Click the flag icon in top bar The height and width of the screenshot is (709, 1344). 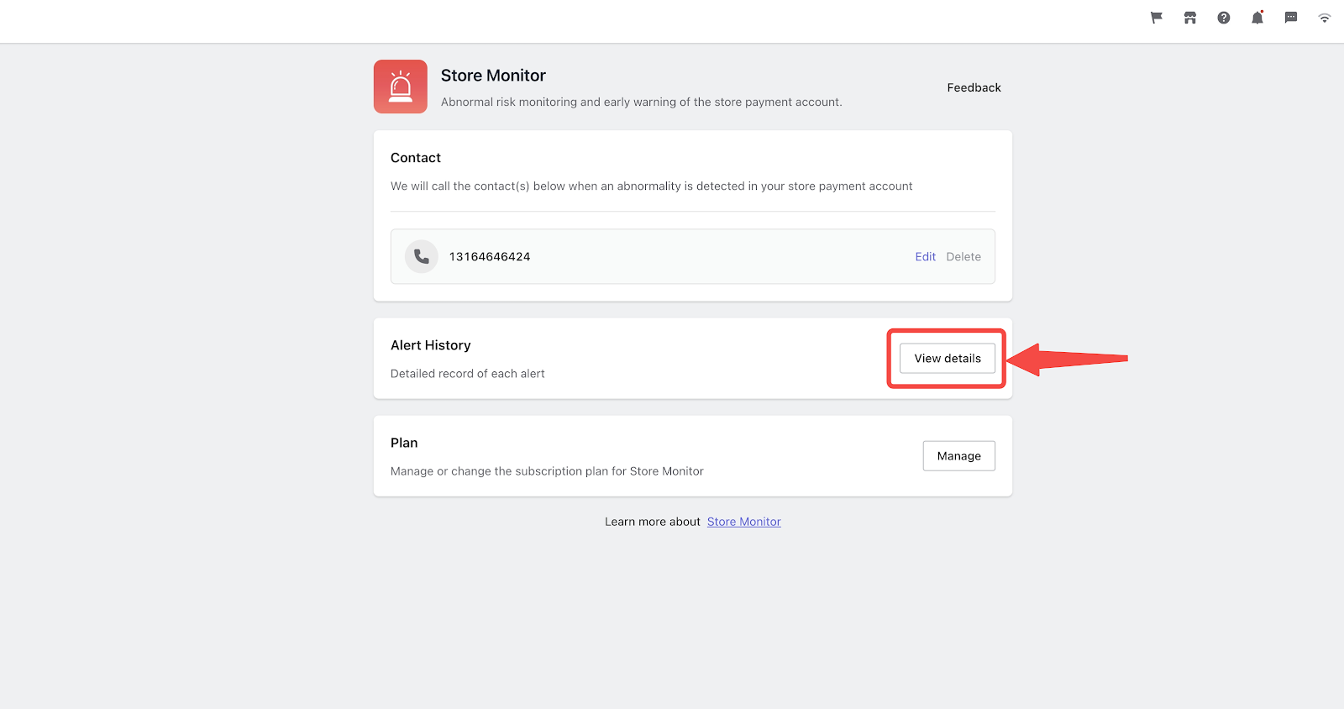coord(1157,18)
